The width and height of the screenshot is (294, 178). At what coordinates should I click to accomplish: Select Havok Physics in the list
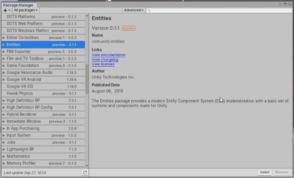(x=43, y=93)
